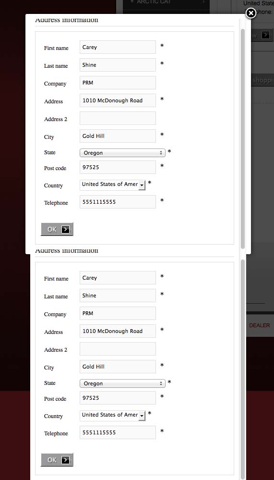Screen dimensions: 274x480
Task: Click the lower popup's vertical scrollbar
Action: point(243,369)
